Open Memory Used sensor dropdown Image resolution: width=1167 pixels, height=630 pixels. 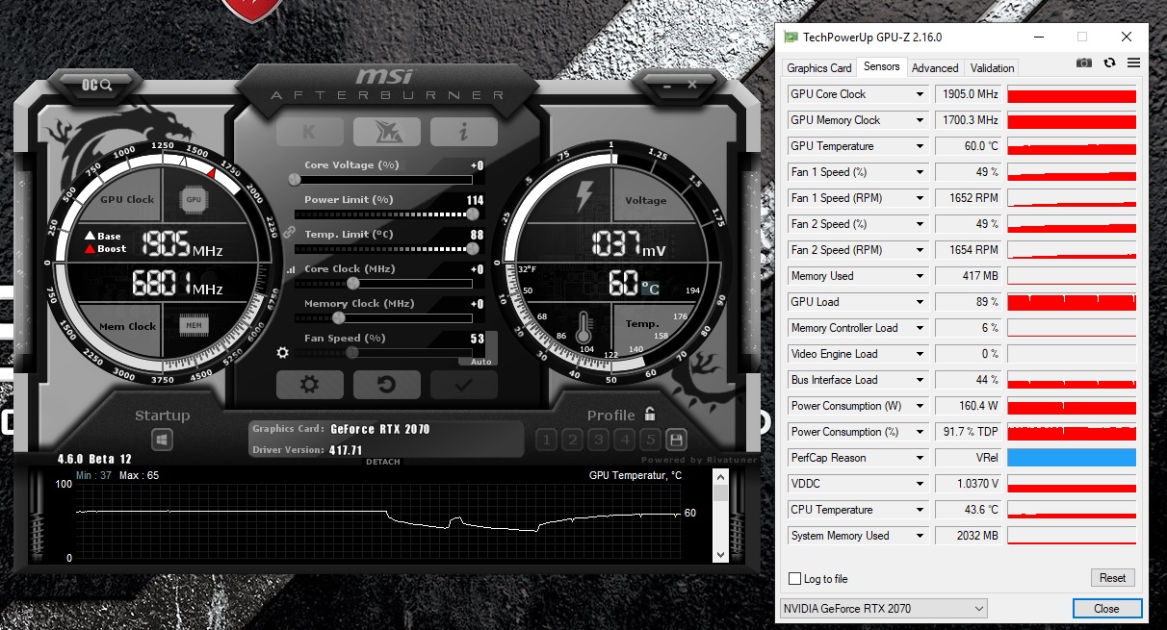click(920, 276)
